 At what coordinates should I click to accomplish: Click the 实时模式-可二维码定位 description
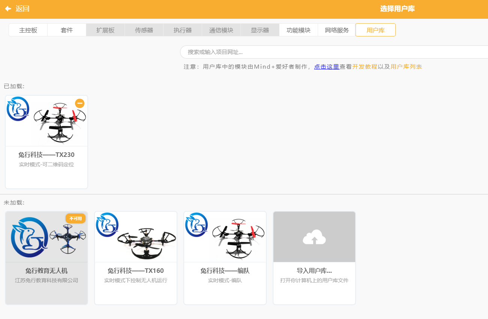coord(47,164)
